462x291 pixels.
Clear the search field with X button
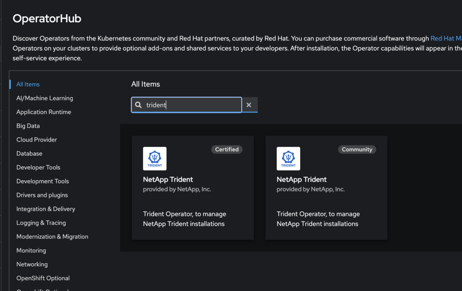249,105
